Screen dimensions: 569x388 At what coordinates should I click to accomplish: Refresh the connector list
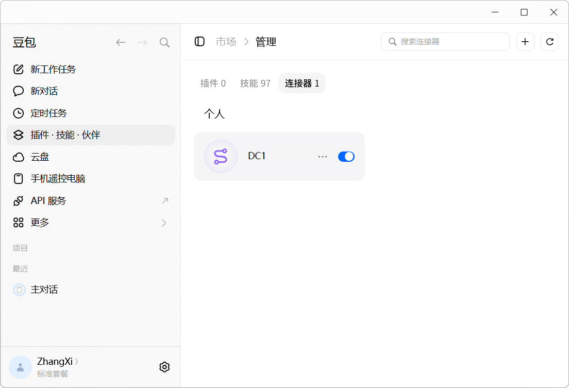tap(549, 42)
